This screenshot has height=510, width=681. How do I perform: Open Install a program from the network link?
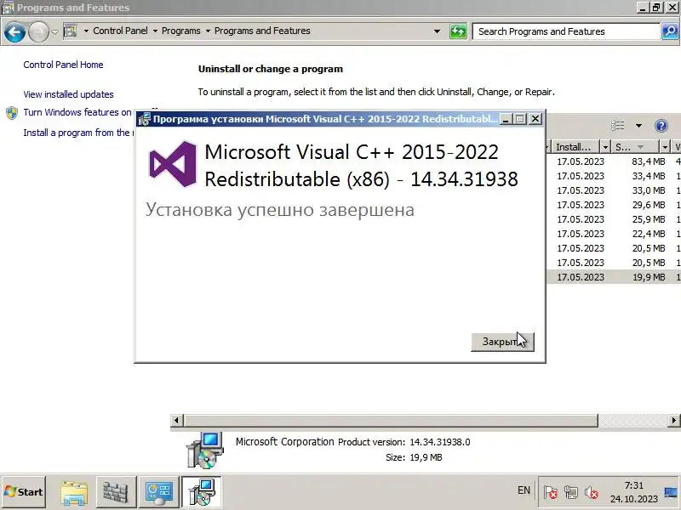point(78,133)
